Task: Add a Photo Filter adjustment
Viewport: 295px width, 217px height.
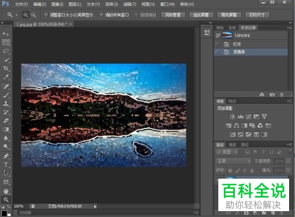Action: 253,126
